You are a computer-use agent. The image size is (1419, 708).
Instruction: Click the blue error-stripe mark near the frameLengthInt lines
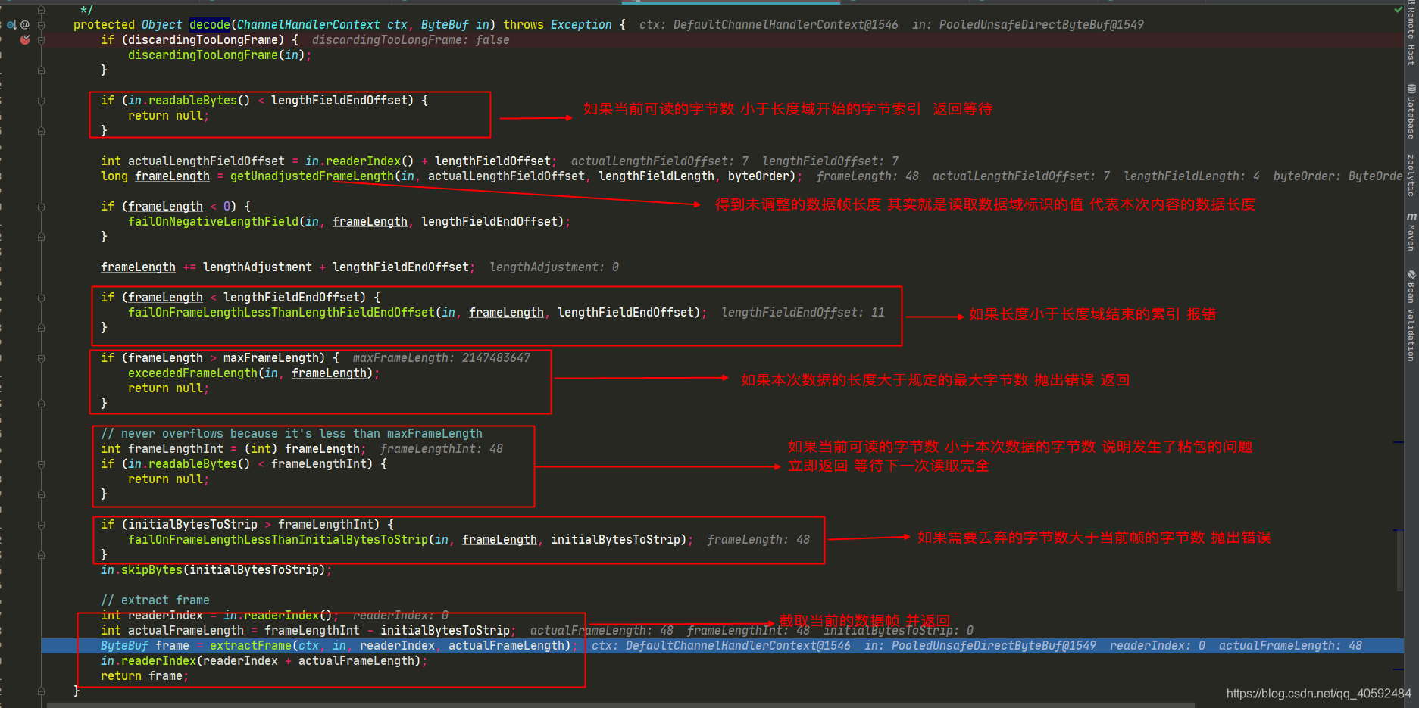pyautogui.click(x=1399, y=442)
